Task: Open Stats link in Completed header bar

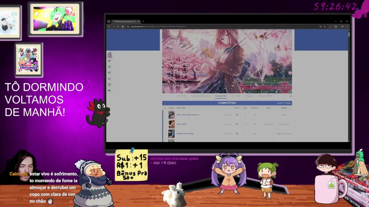Action: tap(280, 103)
